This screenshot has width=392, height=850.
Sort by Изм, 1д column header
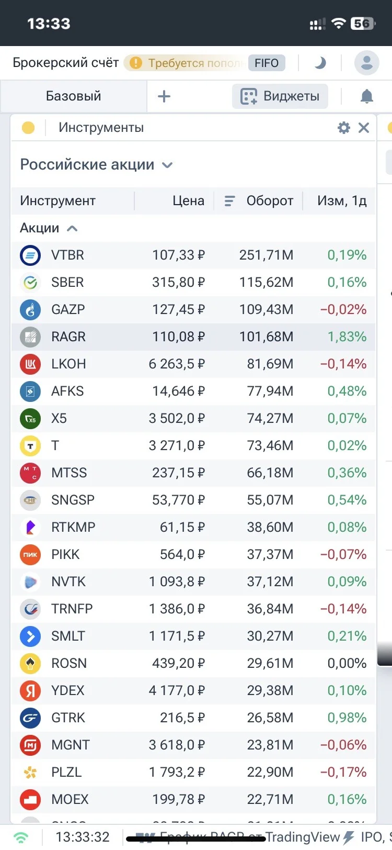(x=342, y=201)
